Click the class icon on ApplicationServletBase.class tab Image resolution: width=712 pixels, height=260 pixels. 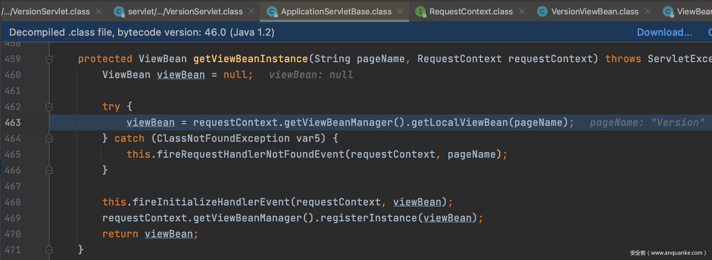tap(272, 12)
